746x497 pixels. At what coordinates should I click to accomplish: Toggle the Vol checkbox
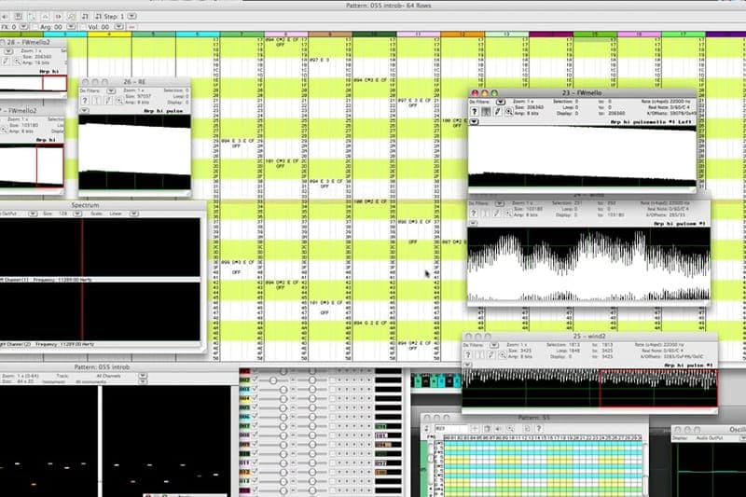point(84,27)
